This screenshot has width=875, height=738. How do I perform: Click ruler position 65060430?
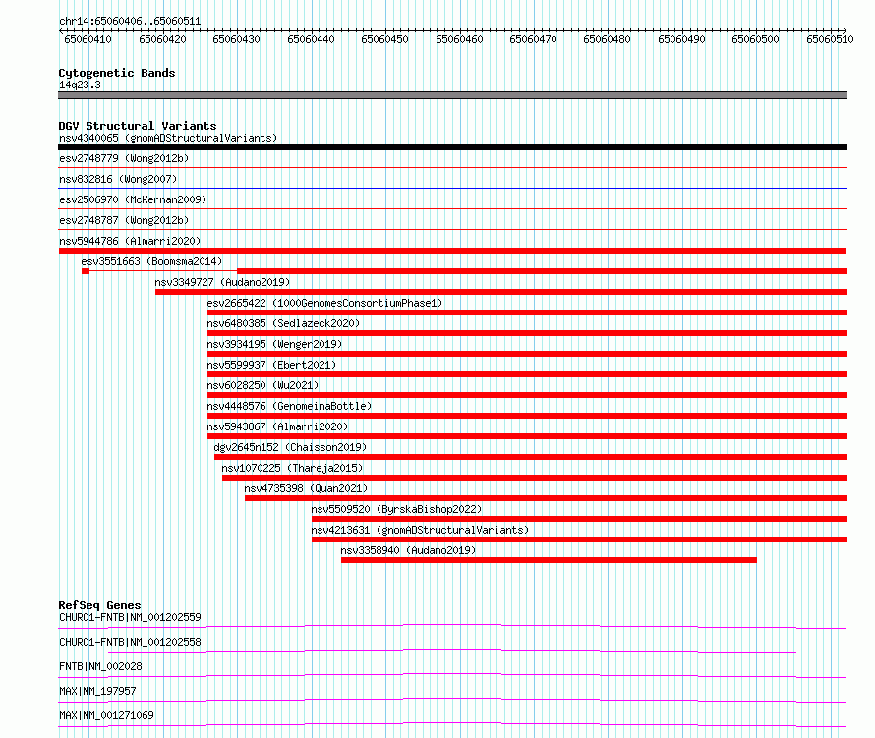point(237,39)
